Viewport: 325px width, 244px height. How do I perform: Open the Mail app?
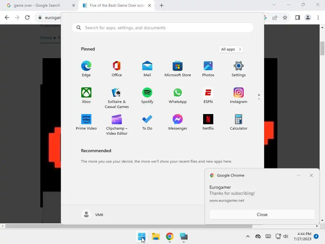click(147, 69)
